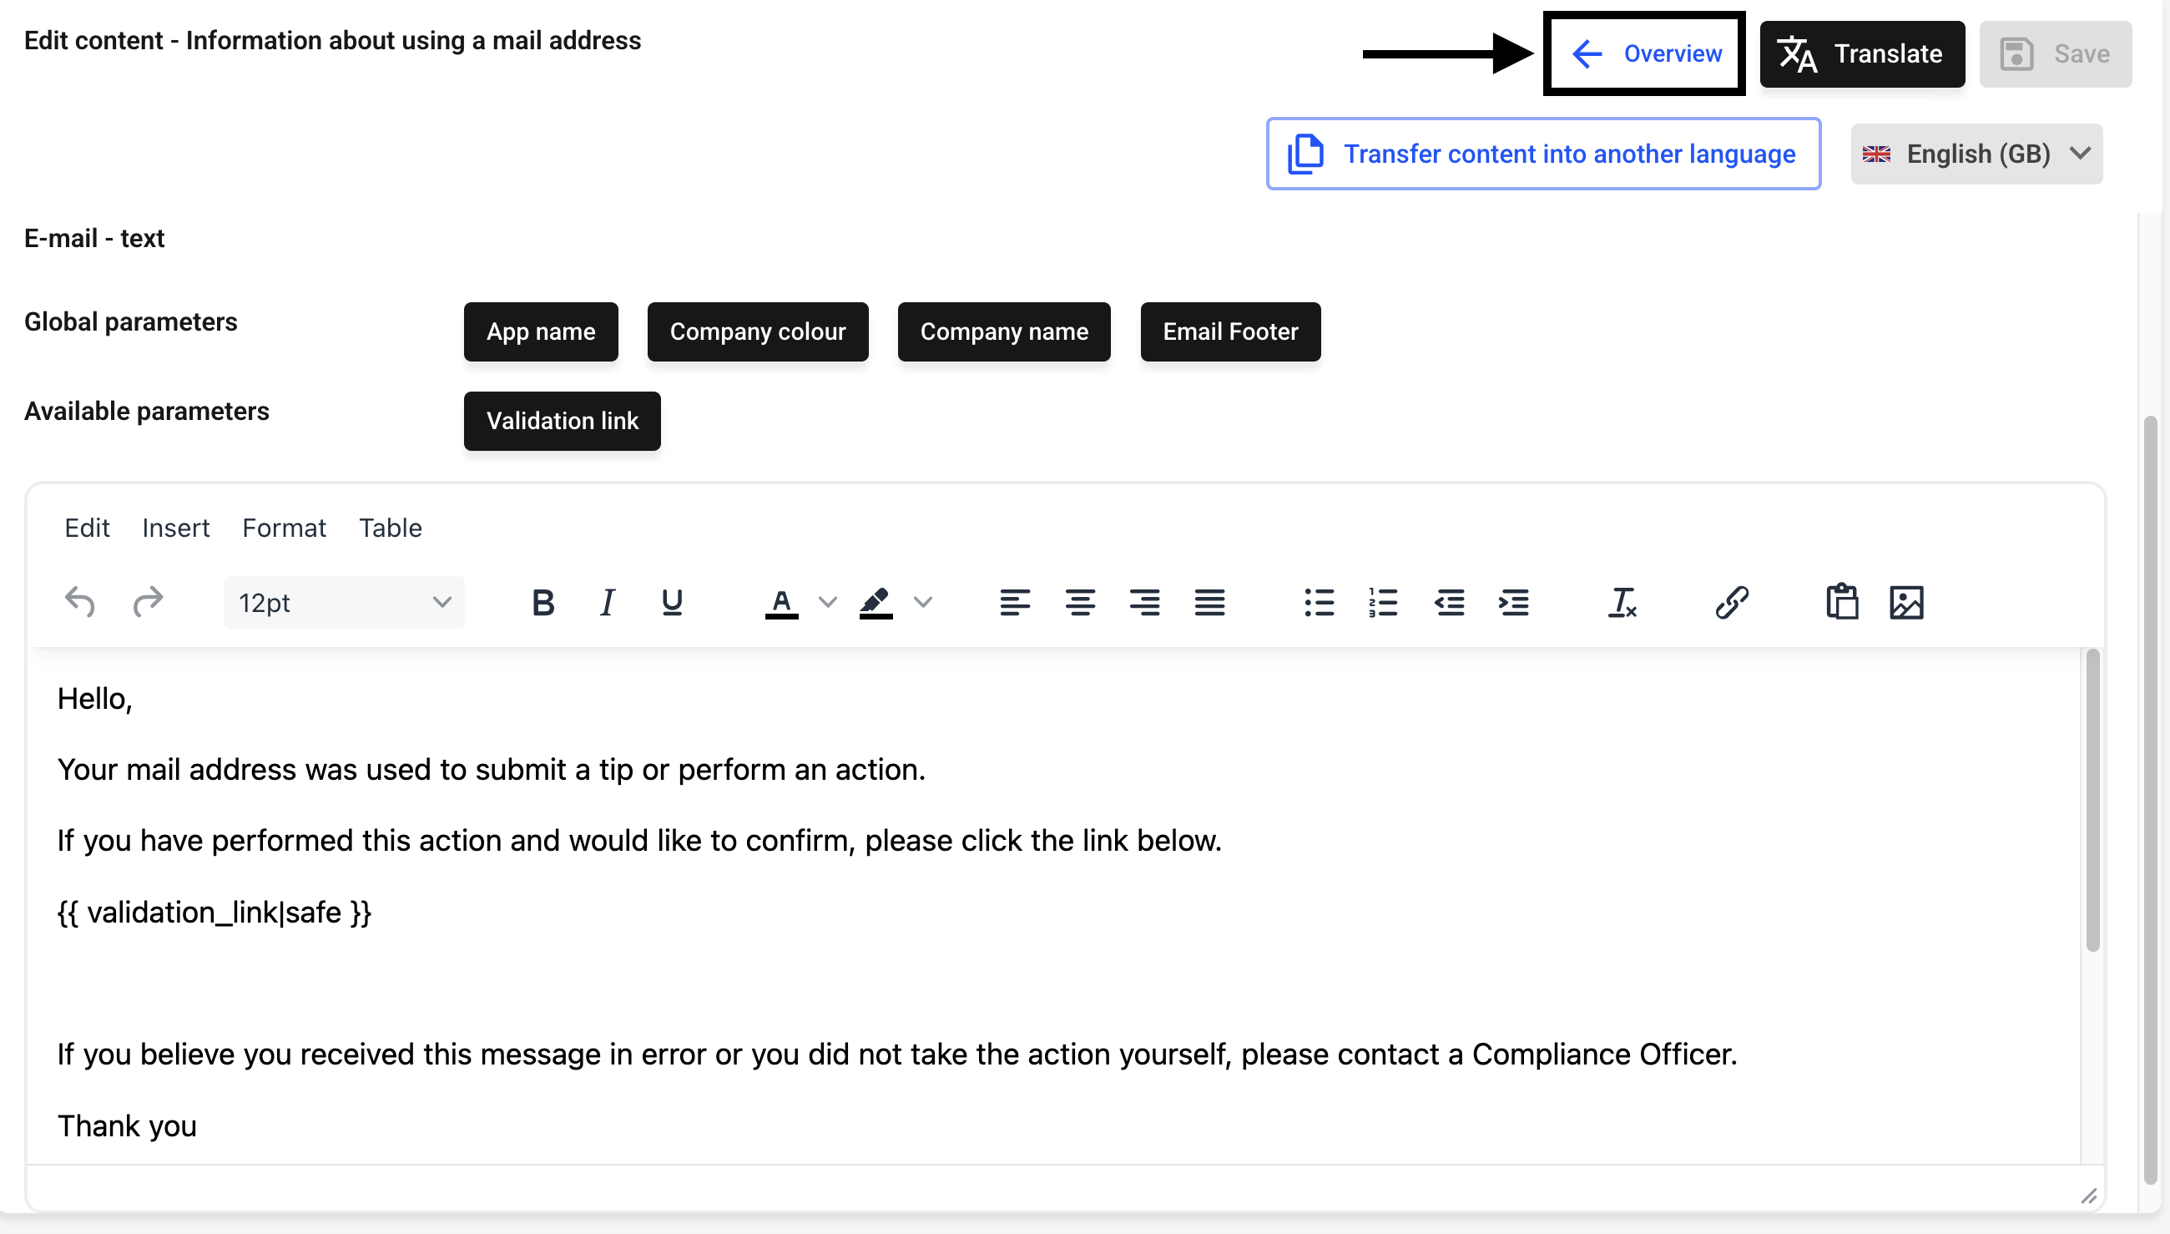Apply the text colour swatch
2170x1234 pixels.
tap(781, 603)
